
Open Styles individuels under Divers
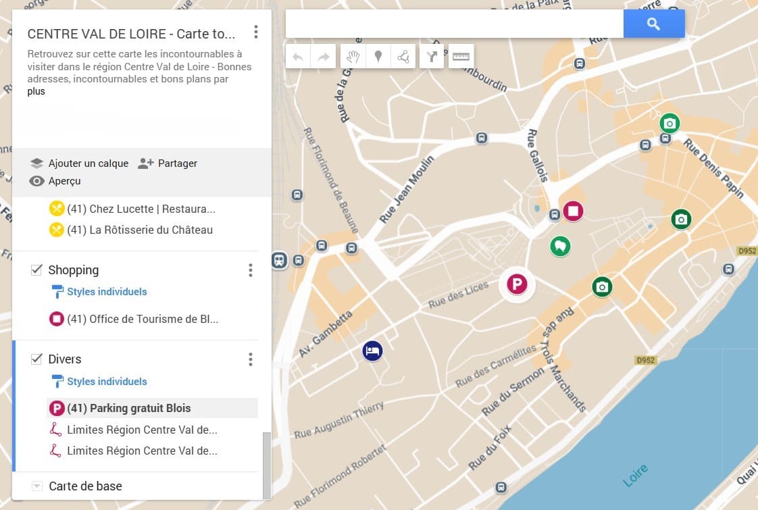pos(99,382)
